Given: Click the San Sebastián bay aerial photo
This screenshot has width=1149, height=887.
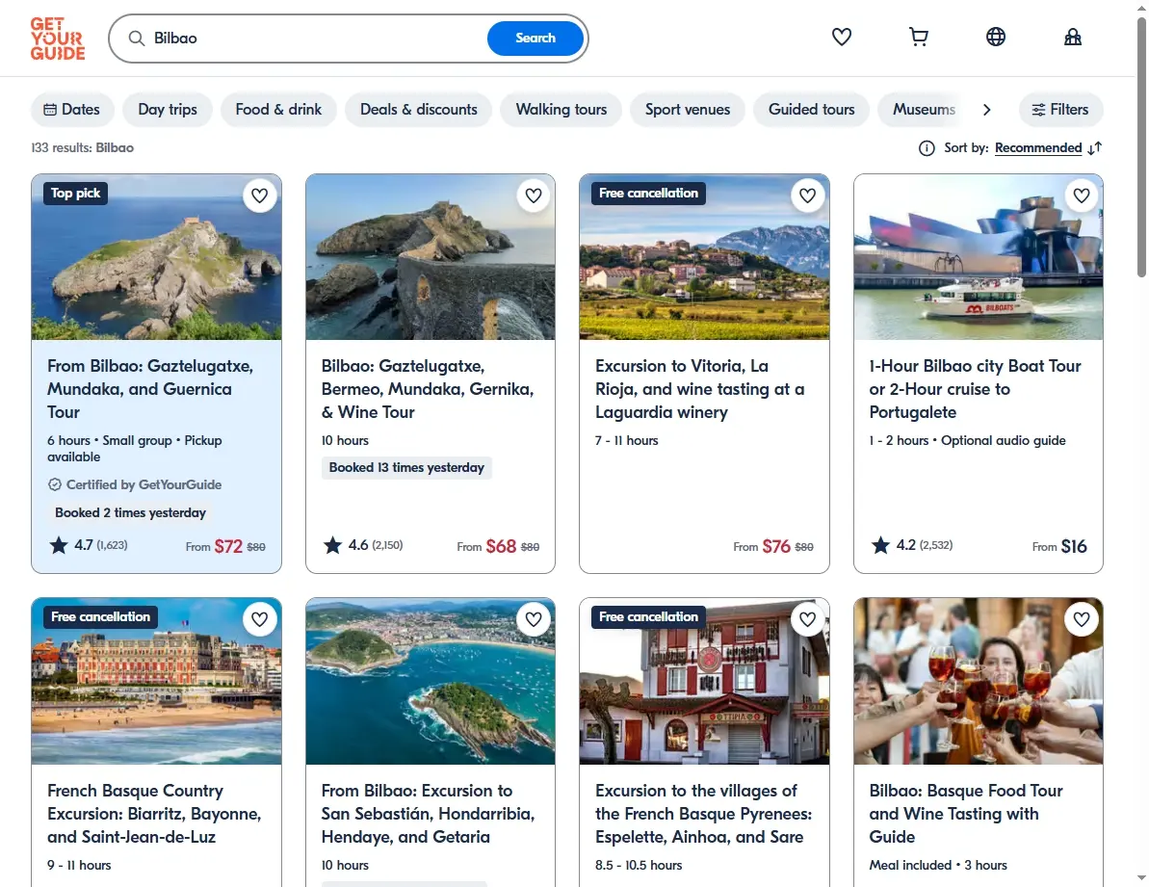Looking at the screenshot, I should 431,681.
